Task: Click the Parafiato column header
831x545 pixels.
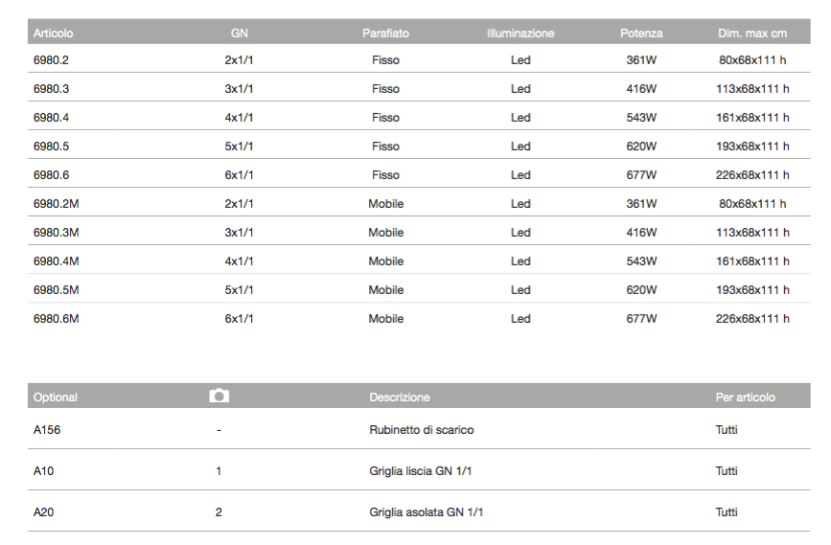Action: 386,33
